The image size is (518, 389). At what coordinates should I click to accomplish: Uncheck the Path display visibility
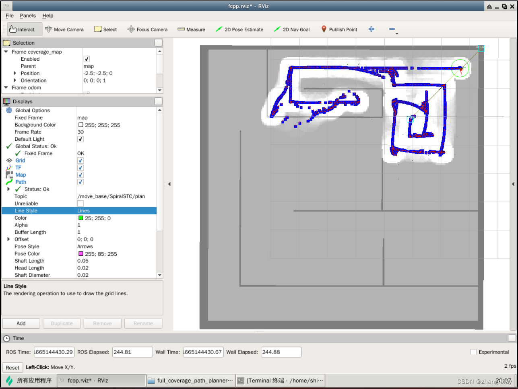80,182
